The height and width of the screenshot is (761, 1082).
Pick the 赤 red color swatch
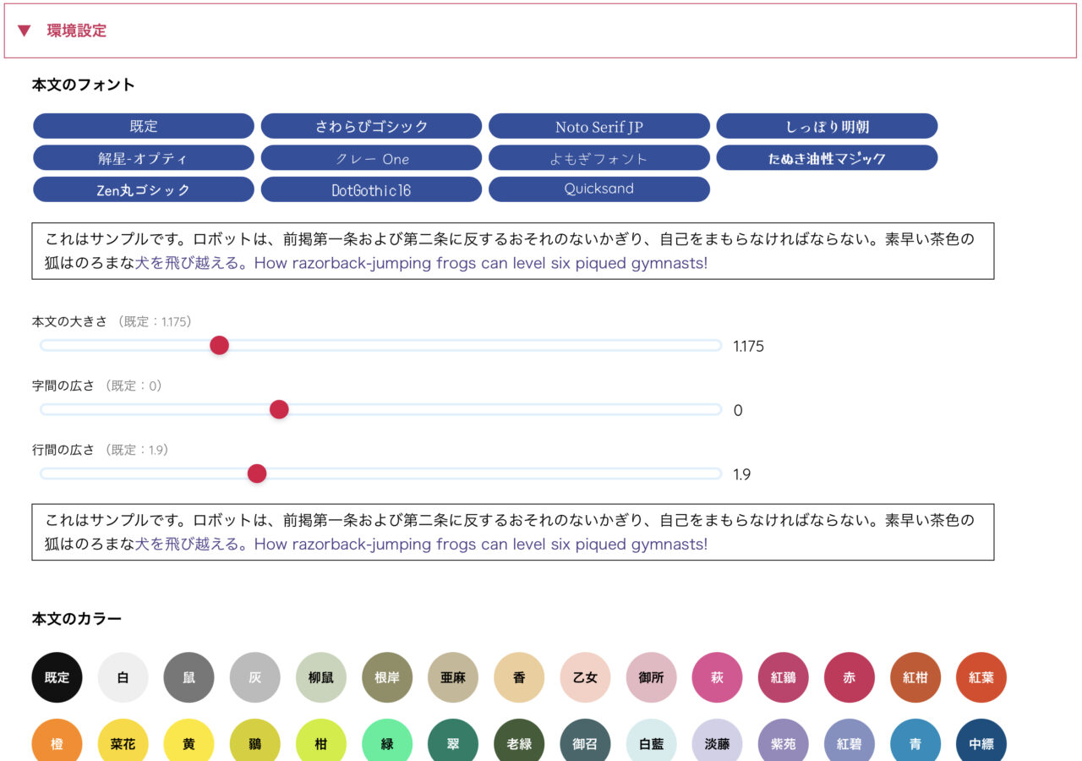(849, 678)
